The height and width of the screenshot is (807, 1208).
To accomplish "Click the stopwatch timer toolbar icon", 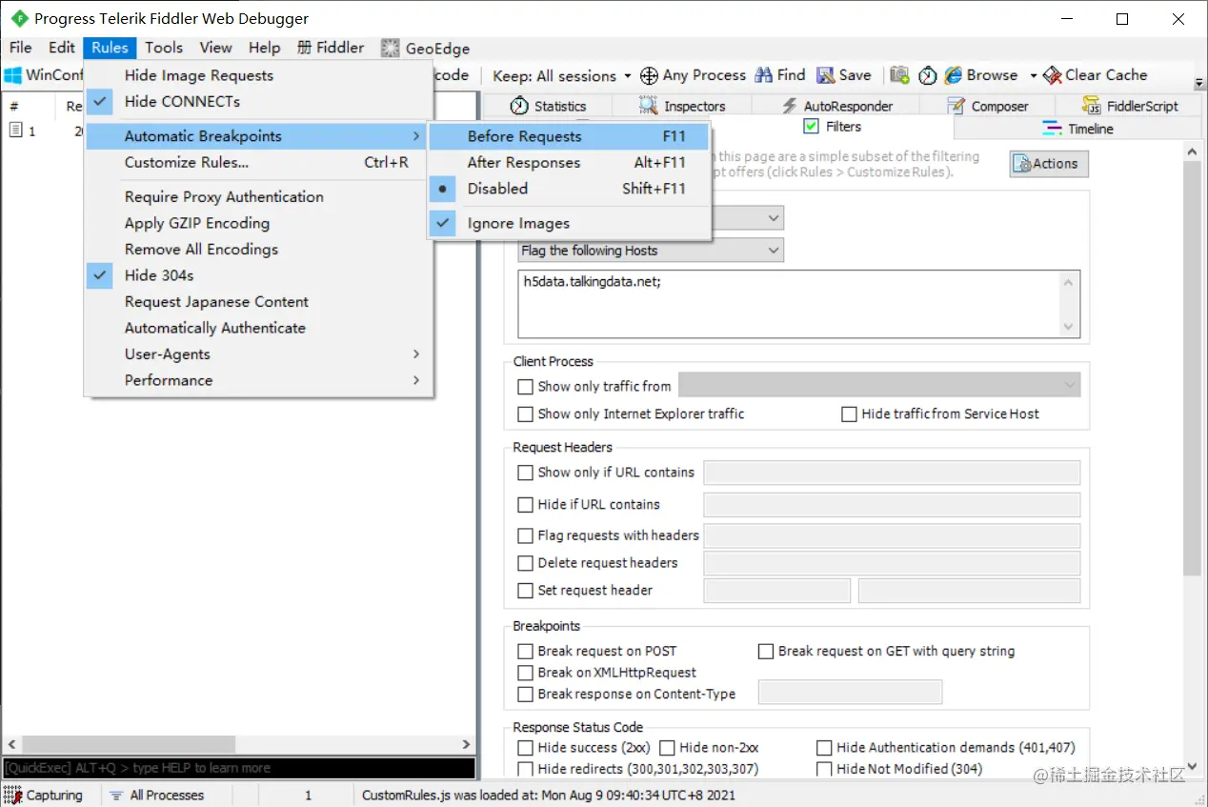I will point(927,75).
